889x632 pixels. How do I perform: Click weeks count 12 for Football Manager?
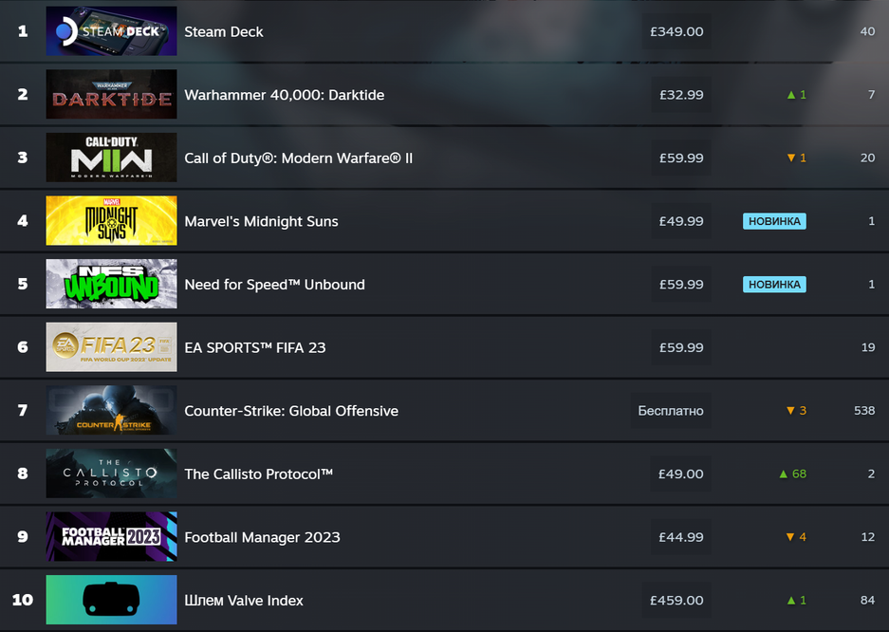point(868,537)
